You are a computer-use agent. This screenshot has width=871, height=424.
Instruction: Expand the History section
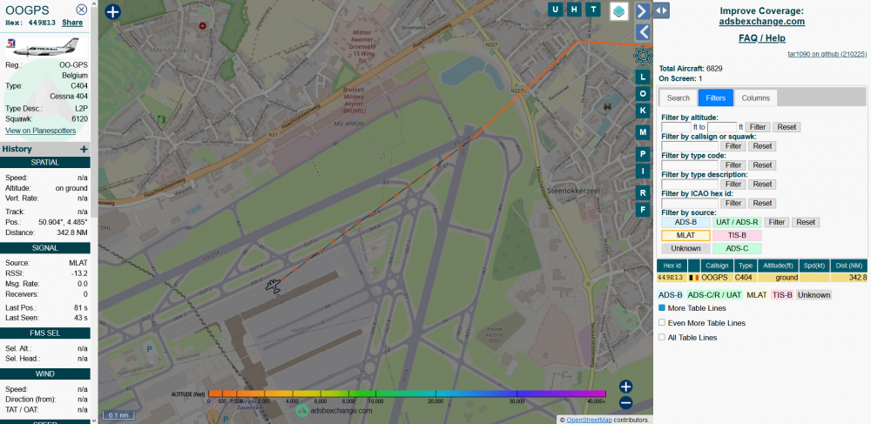pos(84,149)
